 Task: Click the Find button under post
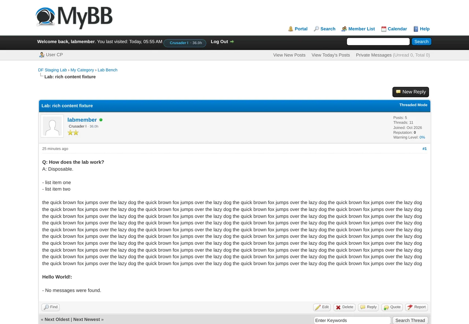[x=51, y=307]
